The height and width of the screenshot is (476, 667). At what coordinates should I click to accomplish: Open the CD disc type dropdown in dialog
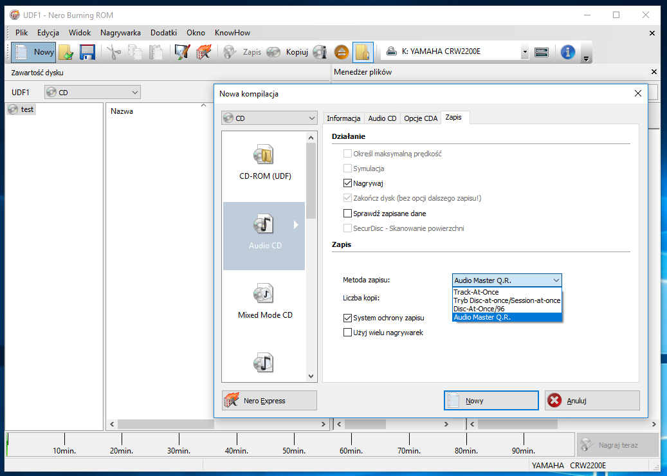coord(270,118)
